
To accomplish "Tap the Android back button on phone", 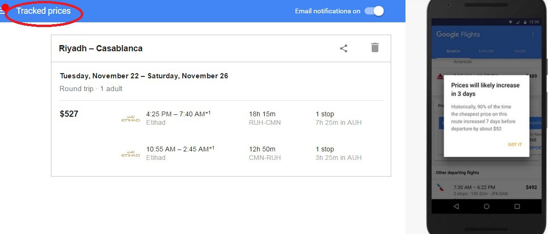I will click(456, 206).
